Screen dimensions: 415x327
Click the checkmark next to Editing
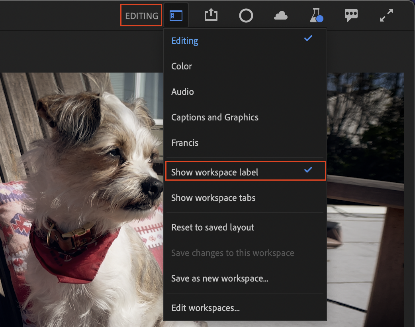pyautogui.click(x=308, y=38)
